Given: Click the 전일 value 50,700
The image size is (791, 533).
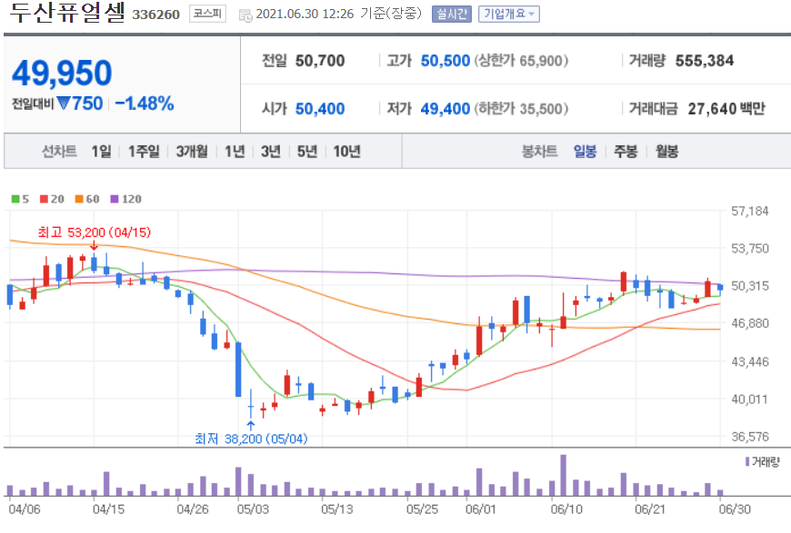Looking at the screenshot, I should click(320, 61).
